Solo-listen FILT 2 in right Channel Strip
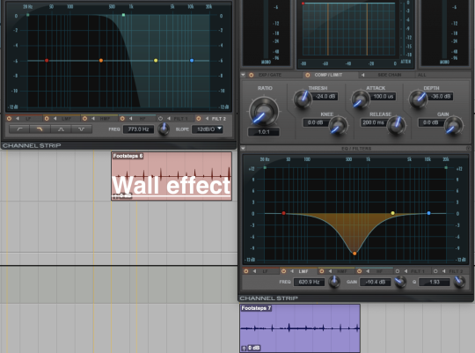 [444, 271]
